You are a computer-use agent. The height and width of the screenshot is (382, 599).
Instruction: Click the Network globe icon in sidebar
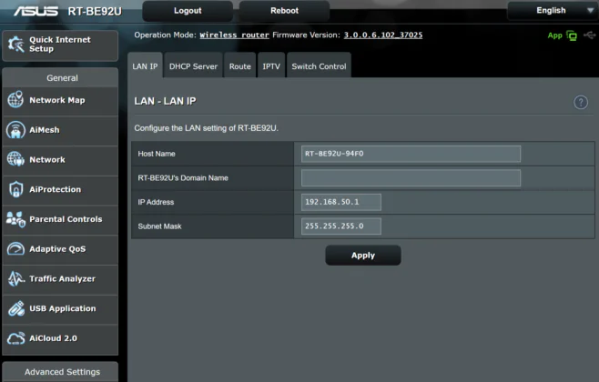click(15, 159)
